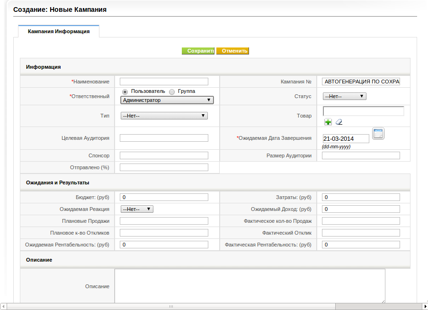Click the scrollbar right arrow
The height and width of the screenshot is (310, 428).
(x=425, y=307)
